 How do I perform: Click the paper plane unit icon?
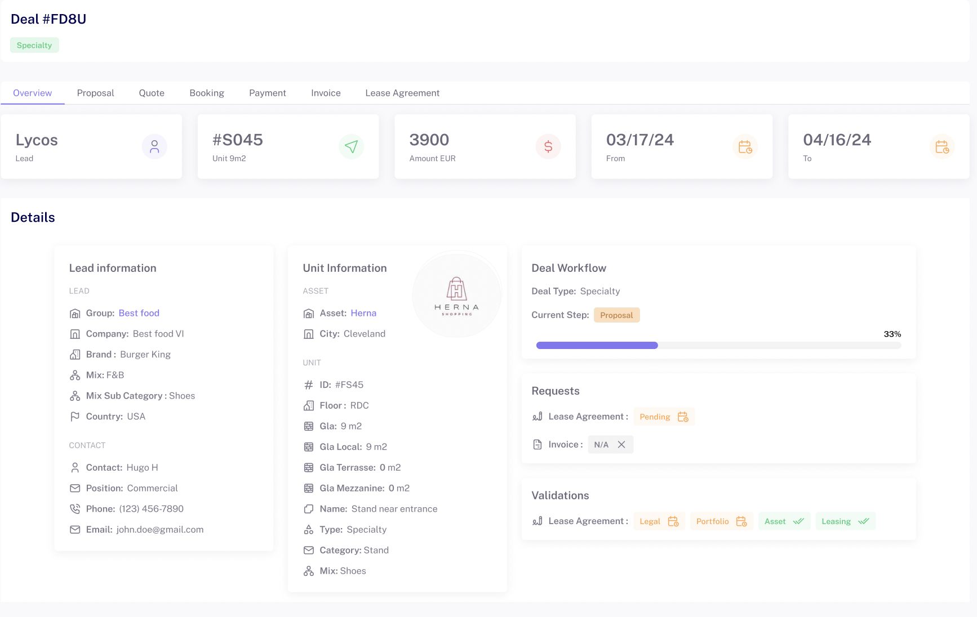[x=351, y=147]
